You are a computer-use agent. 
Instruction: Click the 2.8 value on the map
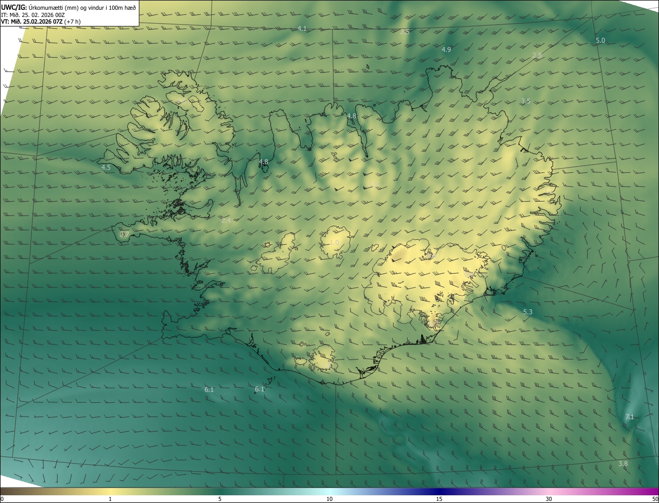pos(537,56)
